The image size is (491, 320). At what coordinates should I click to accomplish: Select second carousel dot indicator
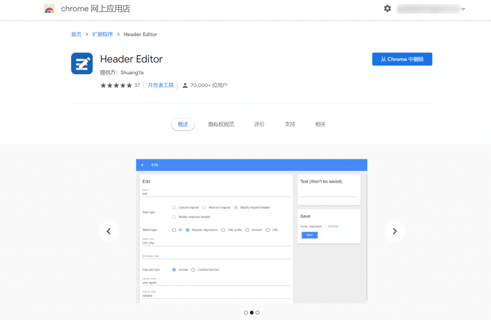[251, 312]
